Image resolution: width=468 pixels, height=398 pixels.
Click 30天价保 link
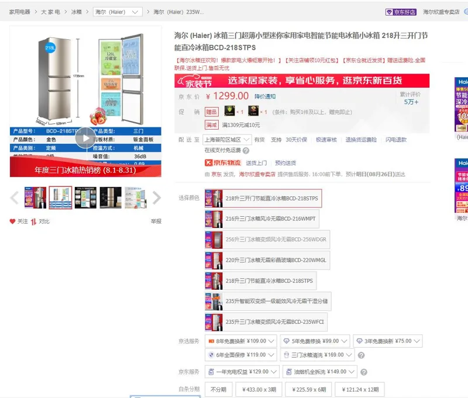pos(297,140)
